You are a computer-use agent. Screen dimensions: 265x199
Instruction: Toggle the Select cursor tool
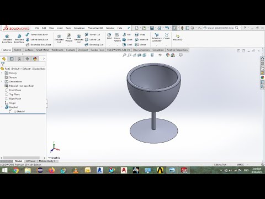174,28
